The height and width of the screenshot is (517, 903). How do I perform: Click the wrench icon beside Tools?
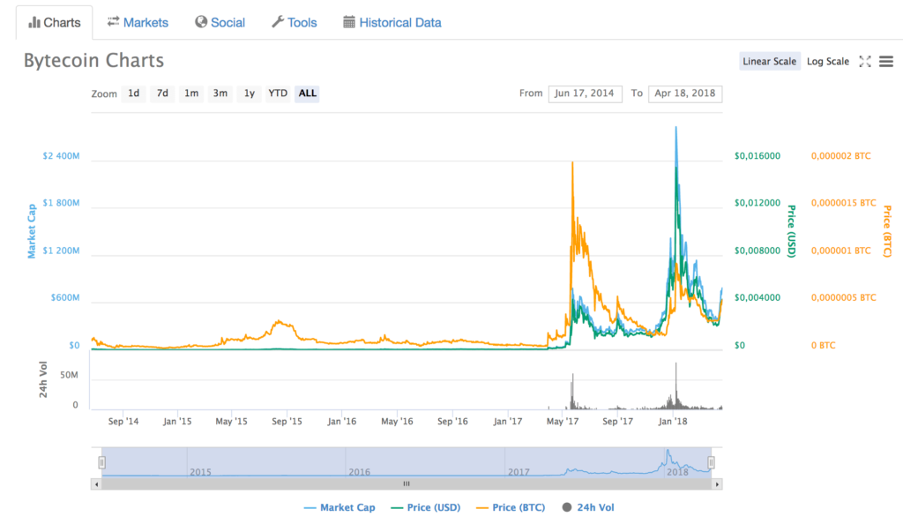(278, 22)
